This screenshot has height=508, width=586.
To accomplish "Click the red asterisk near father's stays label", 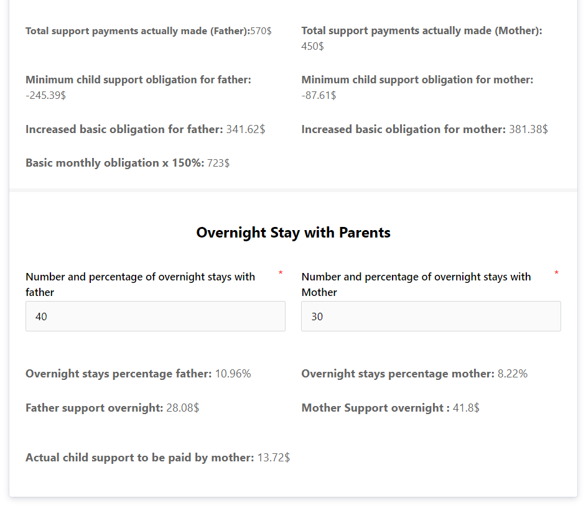I will click(x=280, y=273).
